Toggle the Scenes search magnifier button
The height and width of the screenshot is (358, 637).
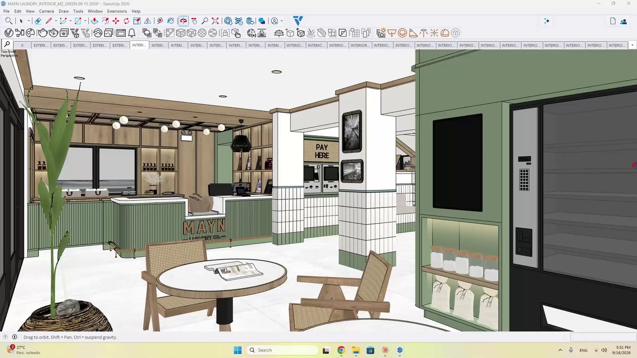point(7,44)
